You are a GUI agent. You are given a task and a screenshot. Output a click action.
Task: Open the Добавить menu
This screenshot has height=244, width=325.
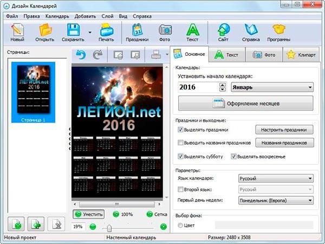[x=85, y=16]
